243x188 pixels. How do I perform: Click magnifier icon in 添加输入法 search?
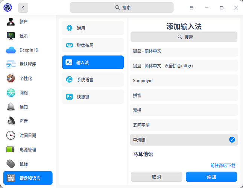click(179, 37)
